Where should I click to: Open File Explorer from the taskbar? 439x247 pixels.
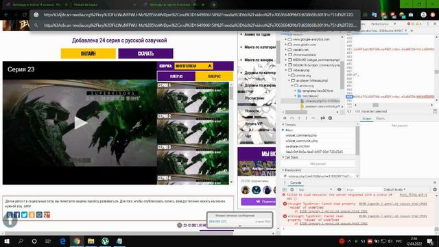tap(91, 241)
